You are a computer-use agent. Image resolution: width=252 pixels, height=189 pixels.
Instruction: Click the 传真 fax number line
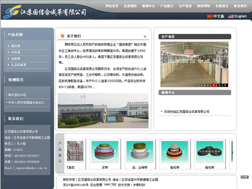pos(22,162)
